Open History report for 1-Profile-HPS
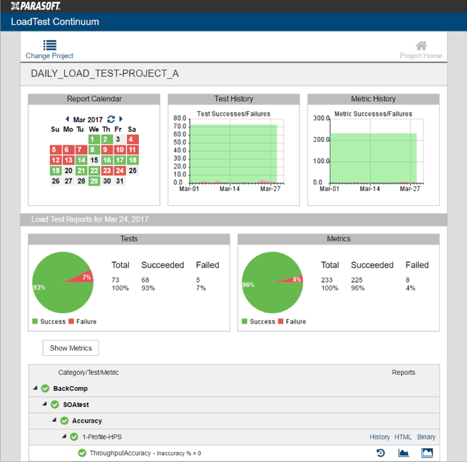Image resolution: width=467 pixels, height=462 pixels. point(380,437)
